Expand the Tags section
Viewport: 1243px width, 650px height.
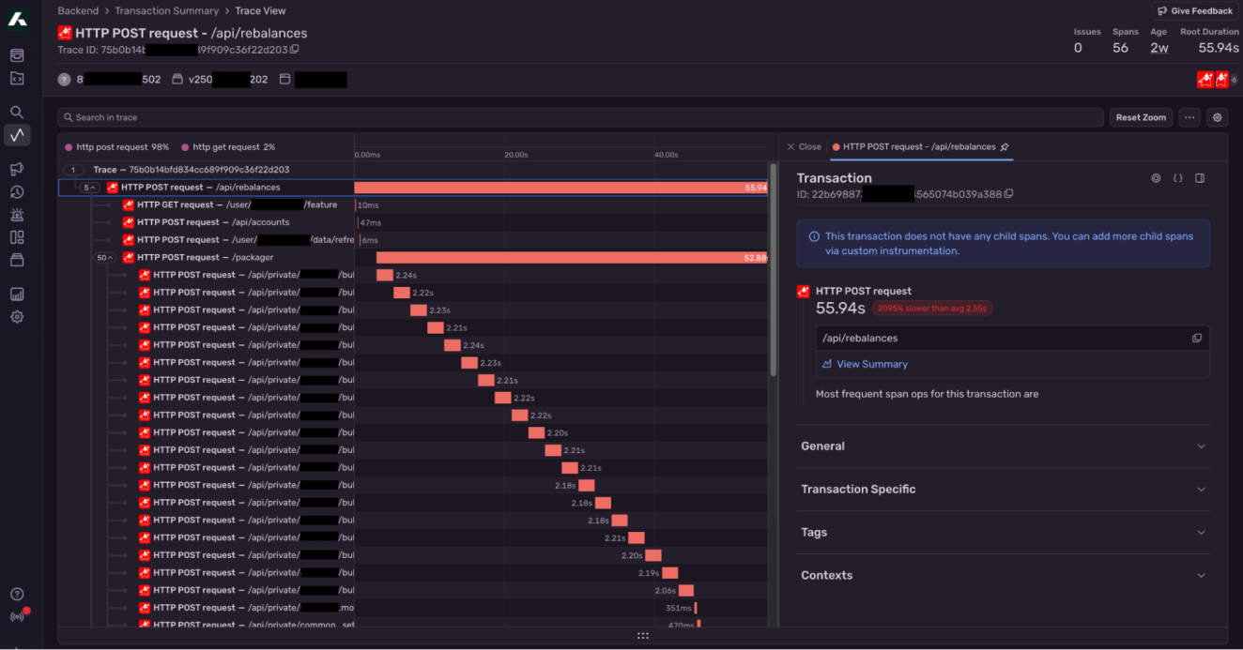pos(1003,533)
